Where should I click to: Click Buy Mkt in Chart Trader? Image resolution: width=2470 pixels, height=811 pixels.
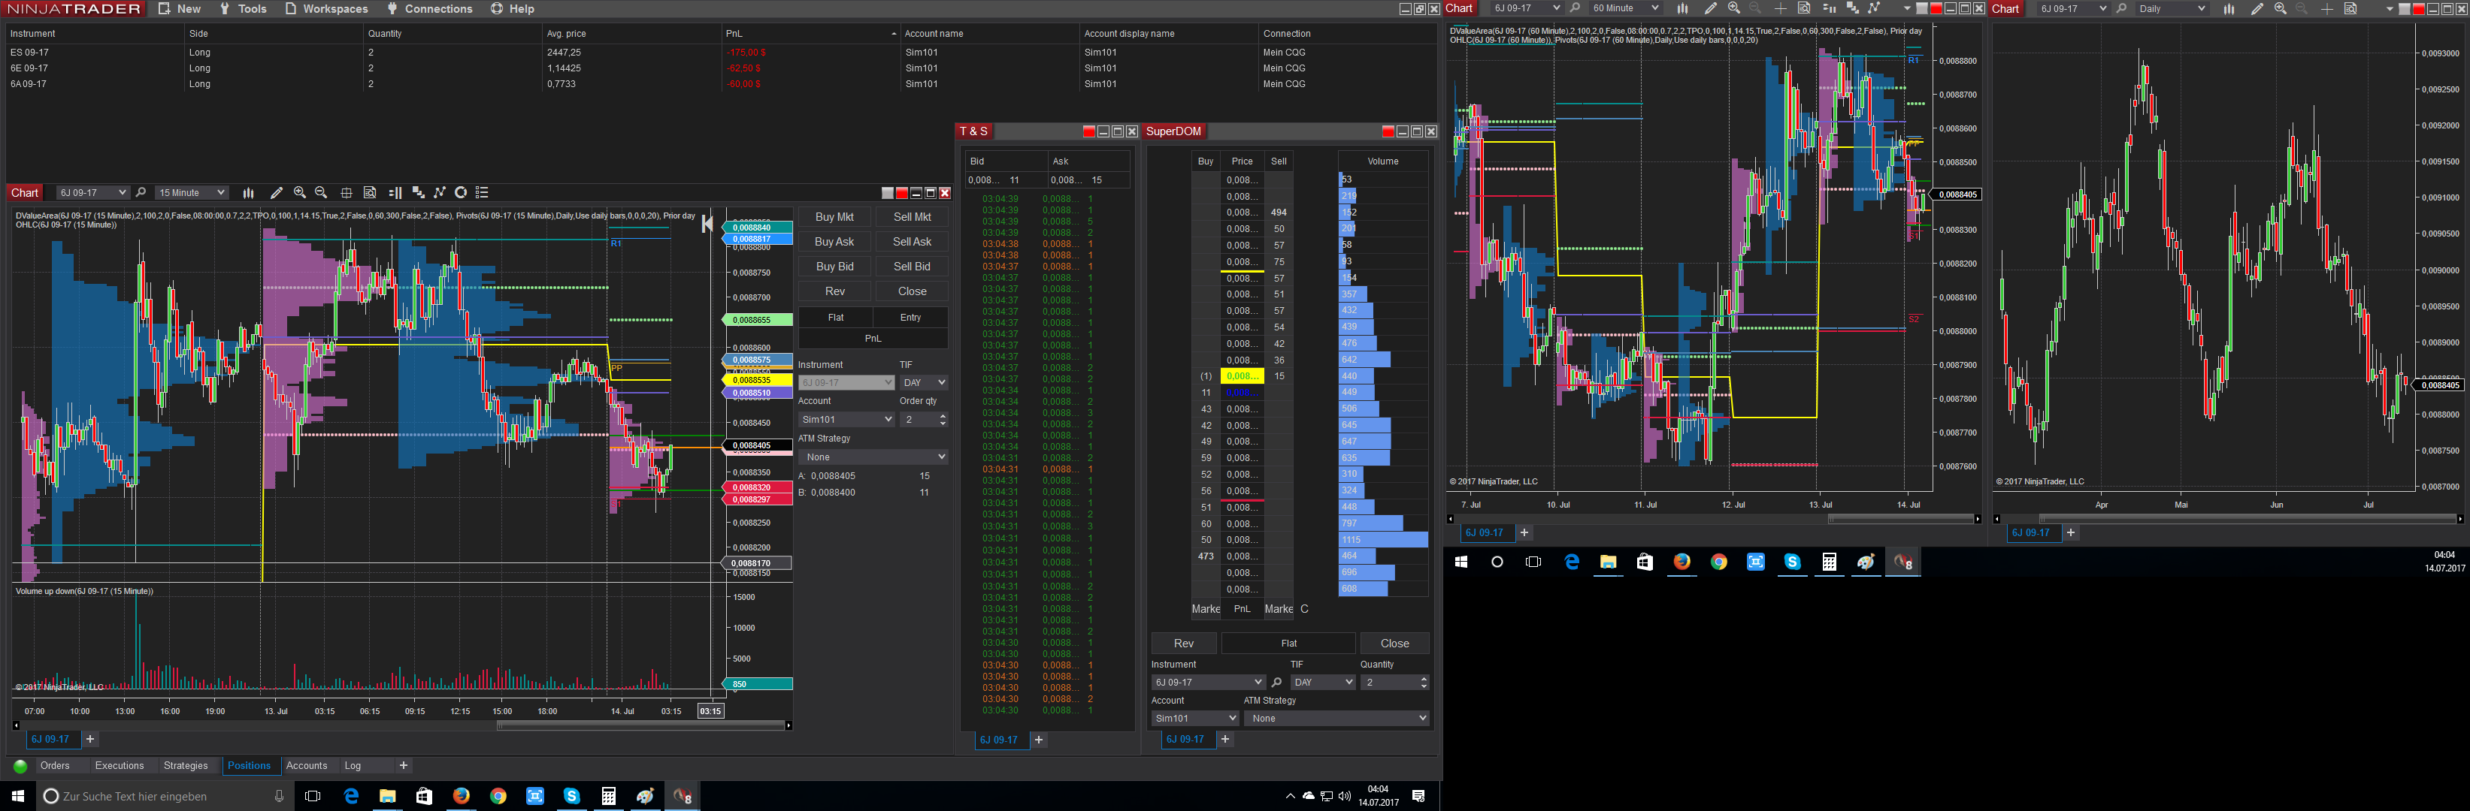pyautogui.click(x=834, y=217)
